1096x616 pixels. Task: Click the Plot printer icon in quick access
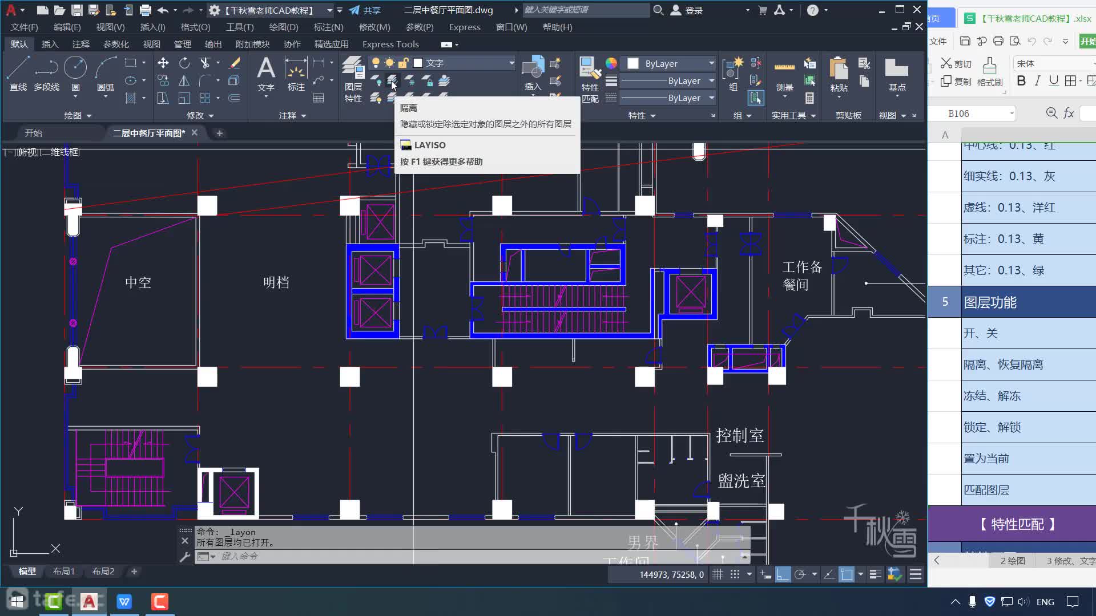(x=145, y=10)
